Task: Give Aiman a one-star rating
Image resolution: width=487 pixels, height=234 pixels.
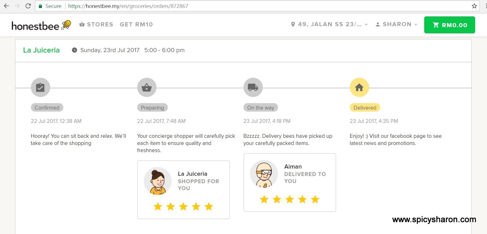Action: click(x=264, y=199)
